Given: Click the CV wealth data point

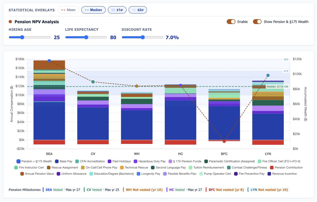Looking at the screenshot, I should pos(93,82).
